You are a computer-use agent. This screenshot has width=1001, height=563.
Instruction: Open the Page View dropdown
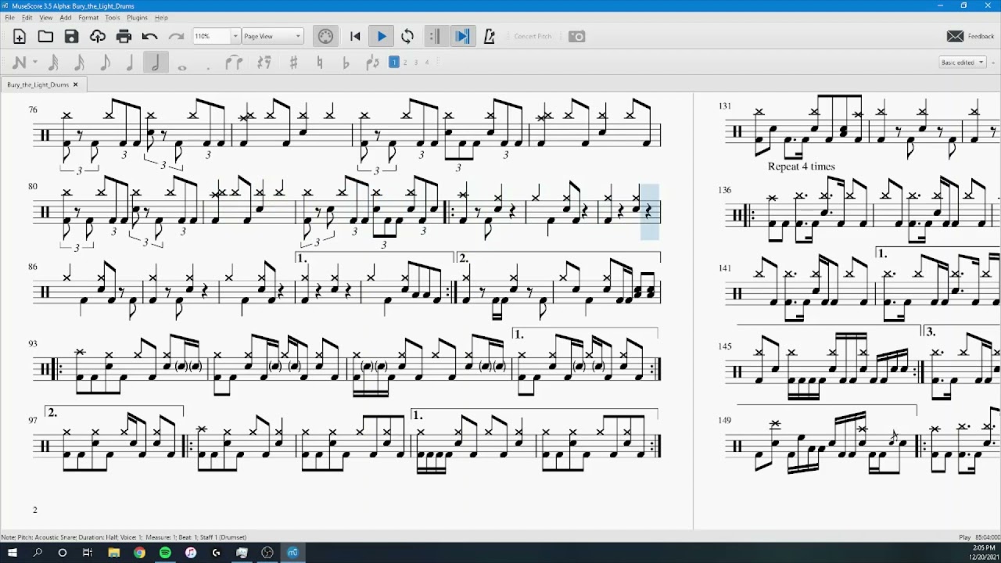[272, 36]
